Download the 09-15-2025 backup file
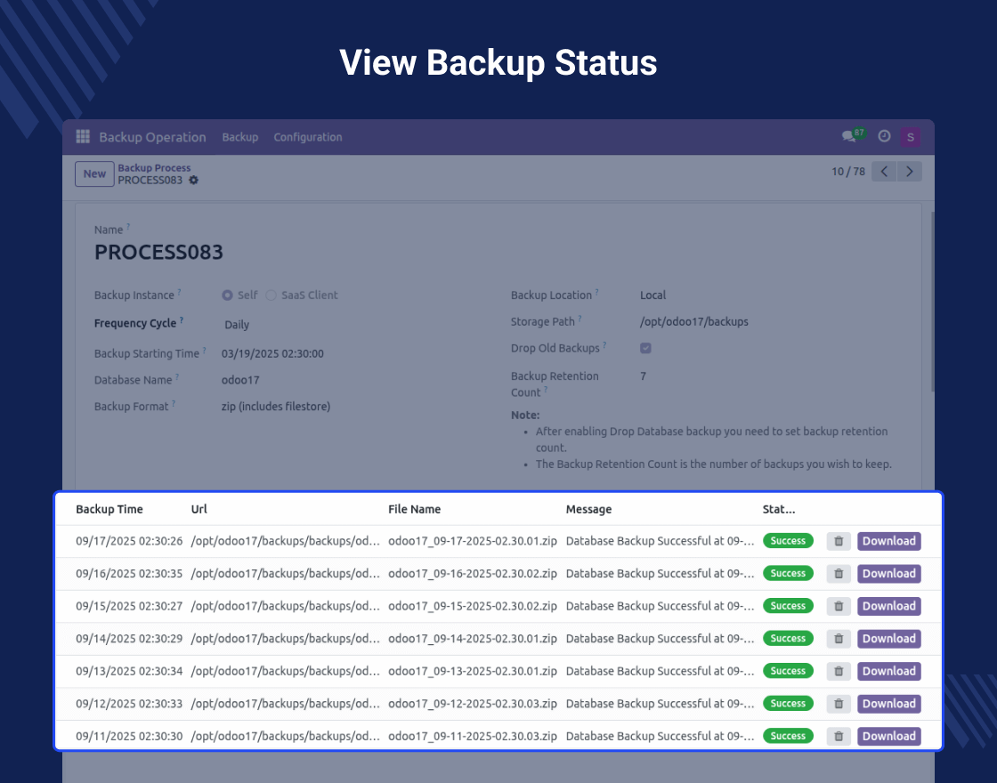This screenshot has height=783, width=997. click(889, 606)
